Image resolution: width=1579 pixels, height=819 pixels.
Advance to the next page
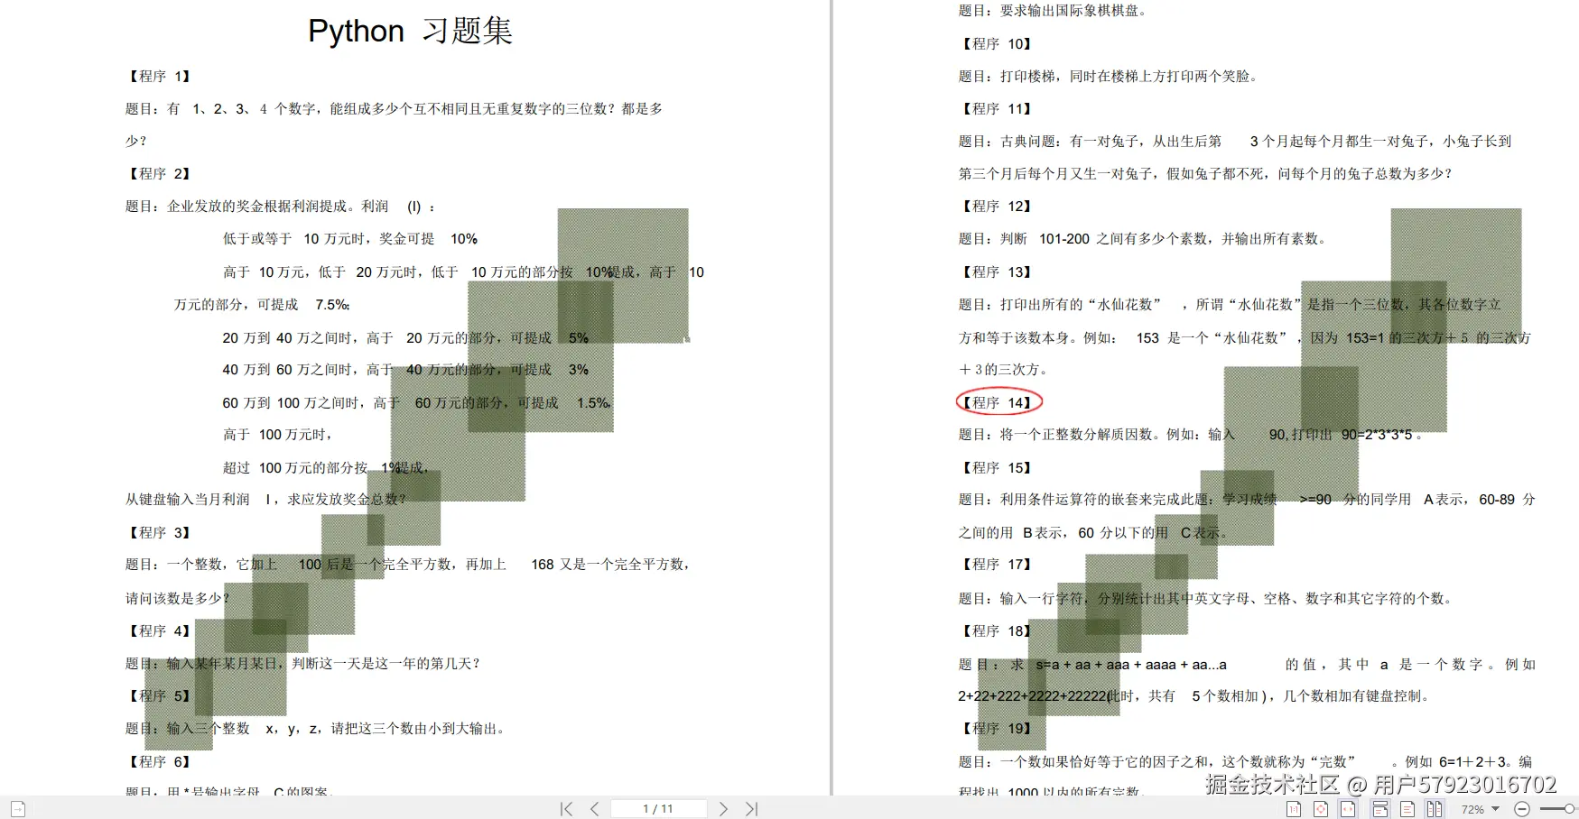pyautogui.click(x=723, y=808)
